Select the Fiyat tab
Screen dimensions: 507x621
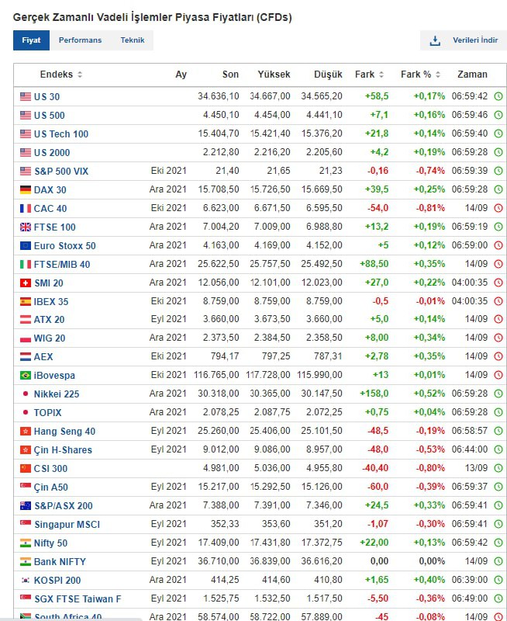click(x=31, y=40)
